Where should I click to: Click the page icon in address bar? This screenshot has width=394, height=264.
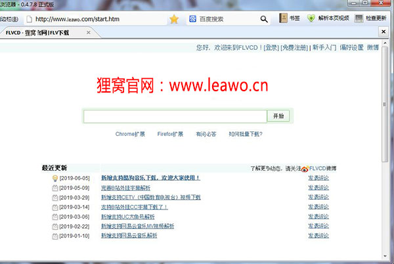point(30,19)
